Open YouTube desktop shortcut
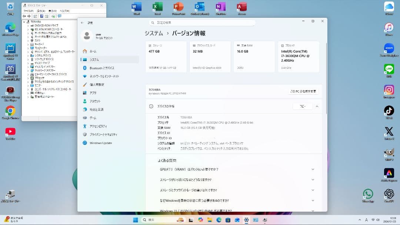 (10, 134)
